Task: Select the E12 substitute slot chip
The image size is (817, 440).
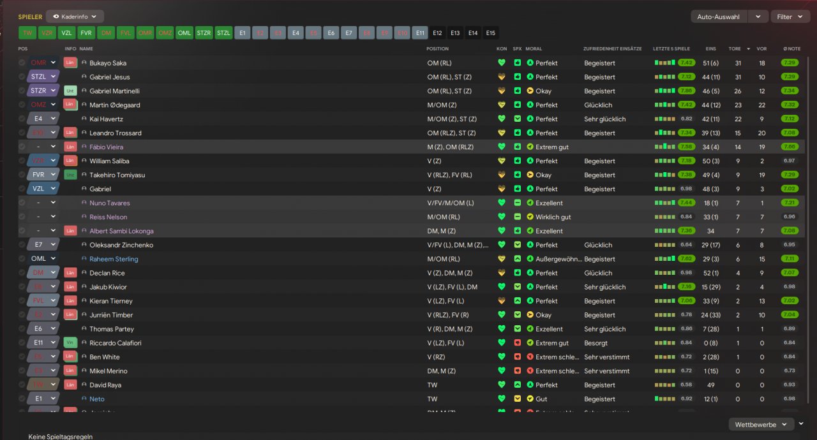Action: [437, 33]
